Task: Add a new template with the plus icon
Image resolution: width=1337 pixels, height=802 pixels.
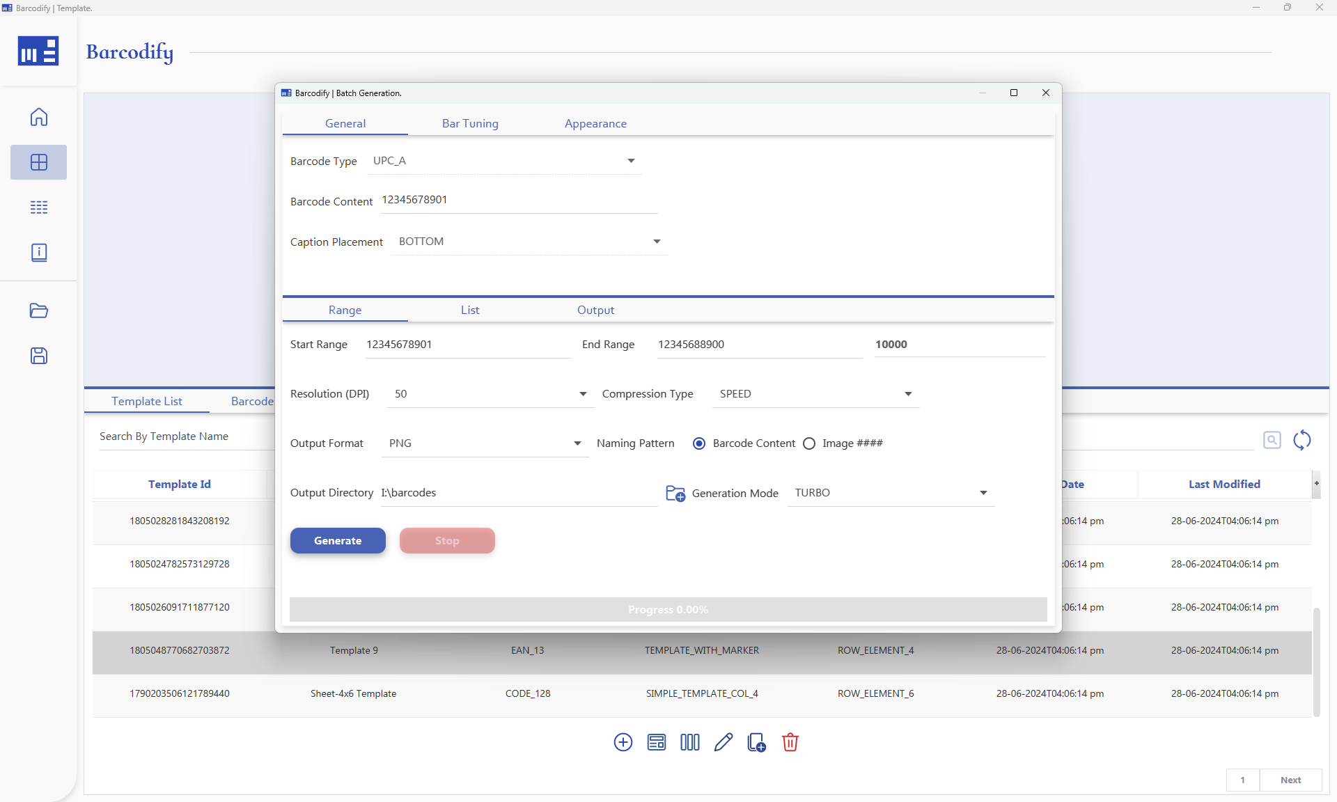Action: coord(622,742)
